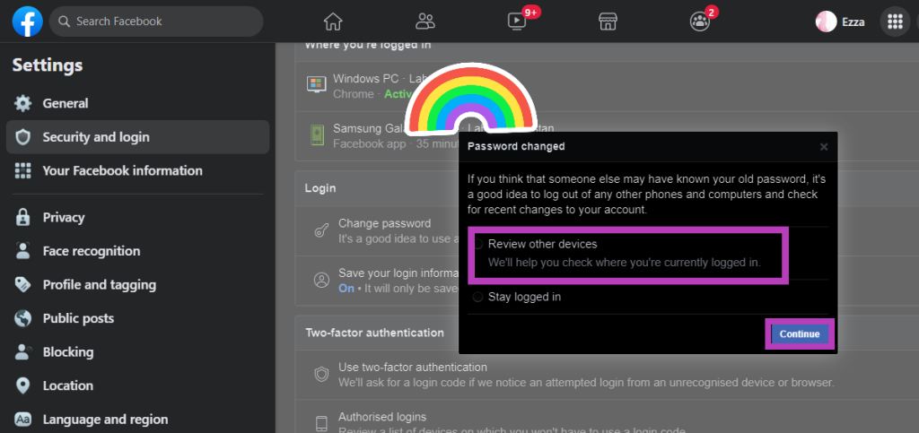919x433 pixels.
Task: Open the Marketplace icon
Action: click(608, 22)
